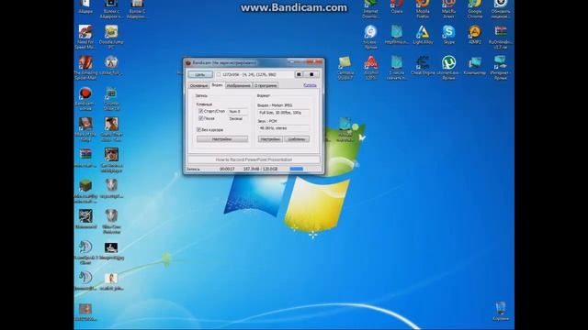Open the 'Компьютер' desktop icon
The width and height of the screenshot is (588, 330).
coord(475,65)
